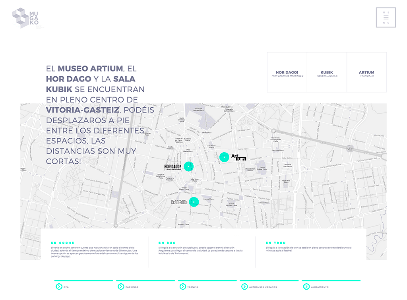Click the Artium logo on the map
This screenshot has height=300, width=407.
tap(239, 158)
